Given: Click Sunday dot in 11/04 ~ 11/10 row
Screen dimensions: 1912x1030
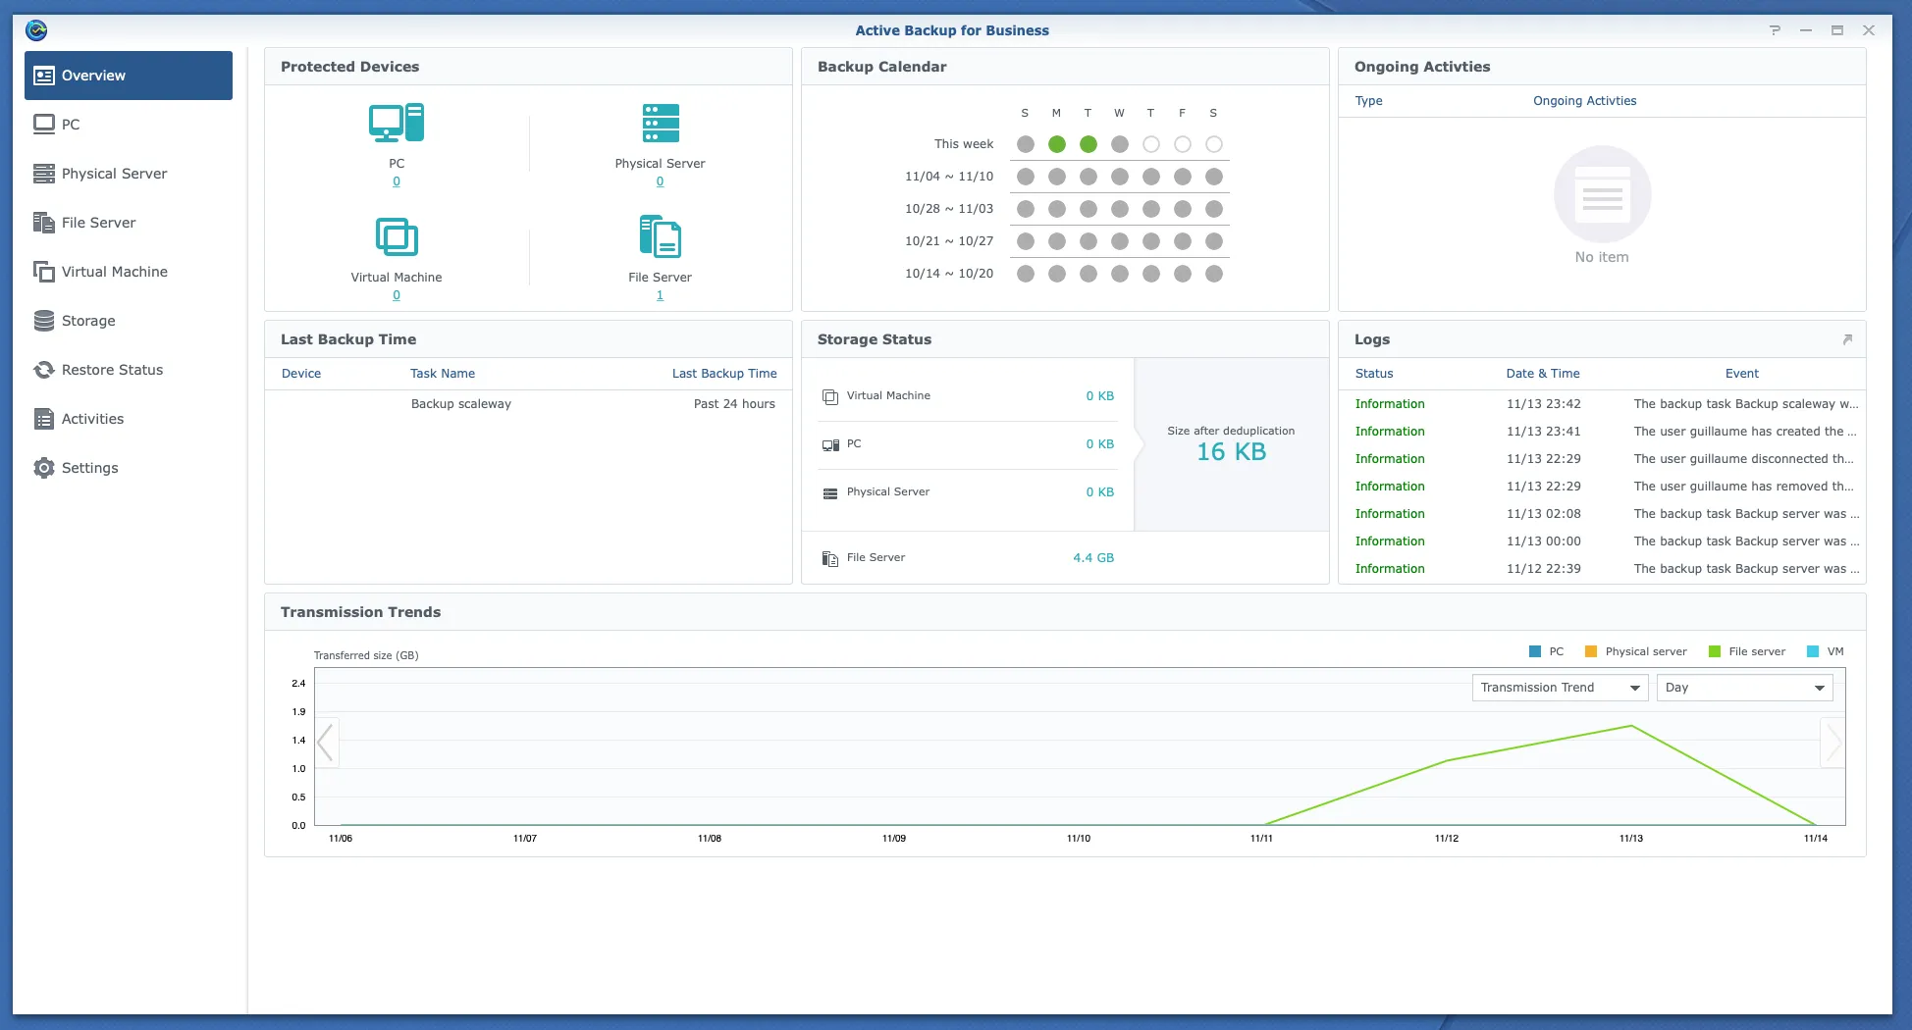Looking at the screenshot, I should pos(1026,177).
